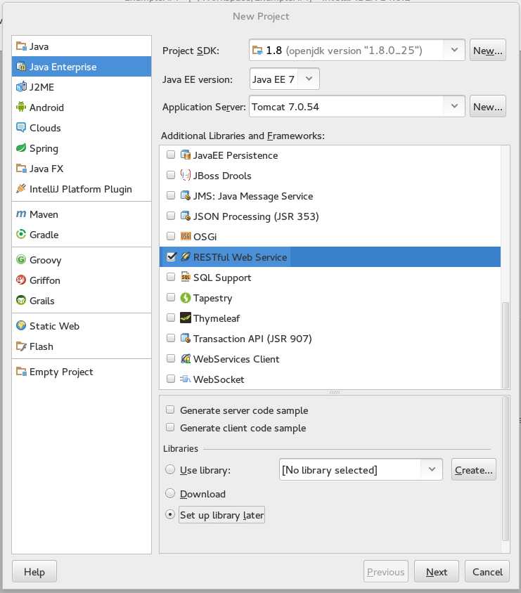Open Help for the dialog
This screenshot has width=521, height=593.
(34, 571)
